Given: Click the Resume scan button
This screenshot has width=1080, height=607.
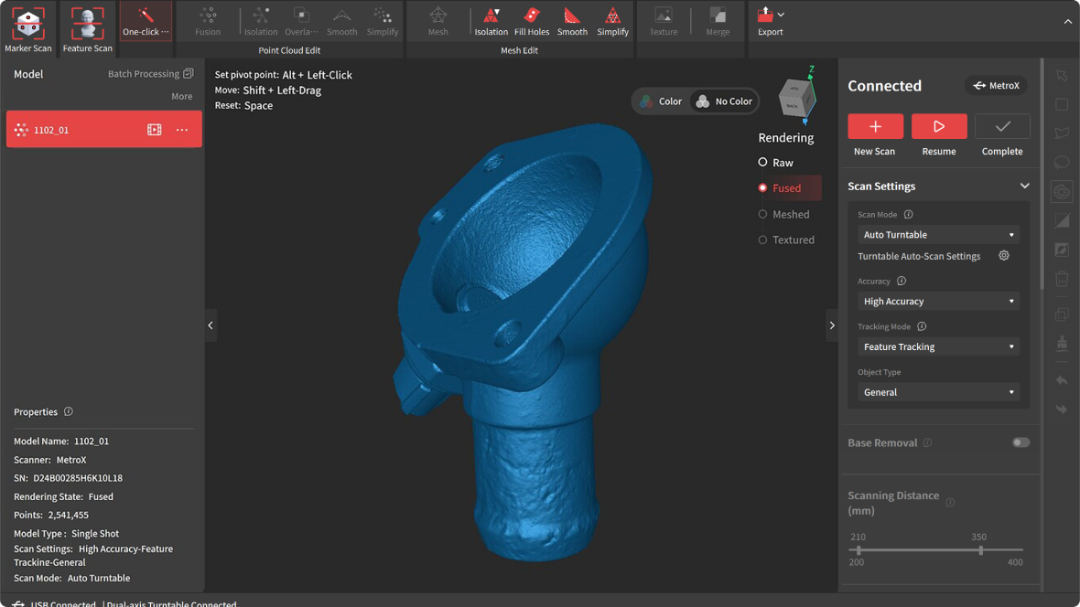Looking at the screenshot, I should (x=938, y=127).
